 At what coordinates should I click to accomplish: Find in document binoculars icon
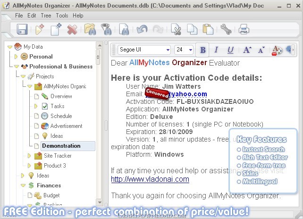coord(124,29)
